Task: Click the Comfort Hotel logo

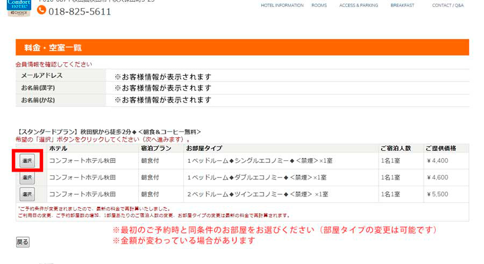Action: 19,8
